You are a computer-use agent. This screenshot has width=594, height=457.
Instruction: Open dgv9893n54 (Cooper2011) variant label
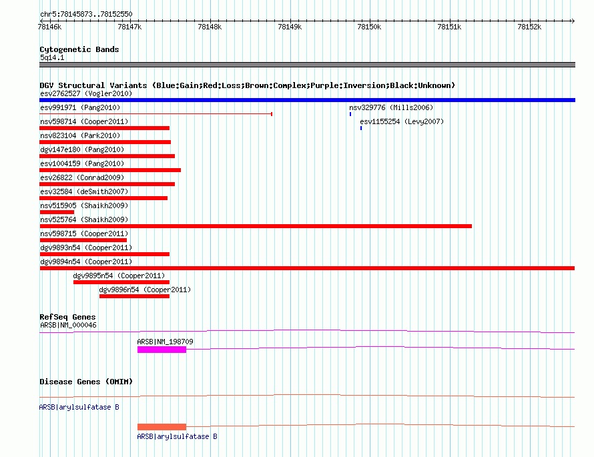pyautogui.click(x=86, y=248)
